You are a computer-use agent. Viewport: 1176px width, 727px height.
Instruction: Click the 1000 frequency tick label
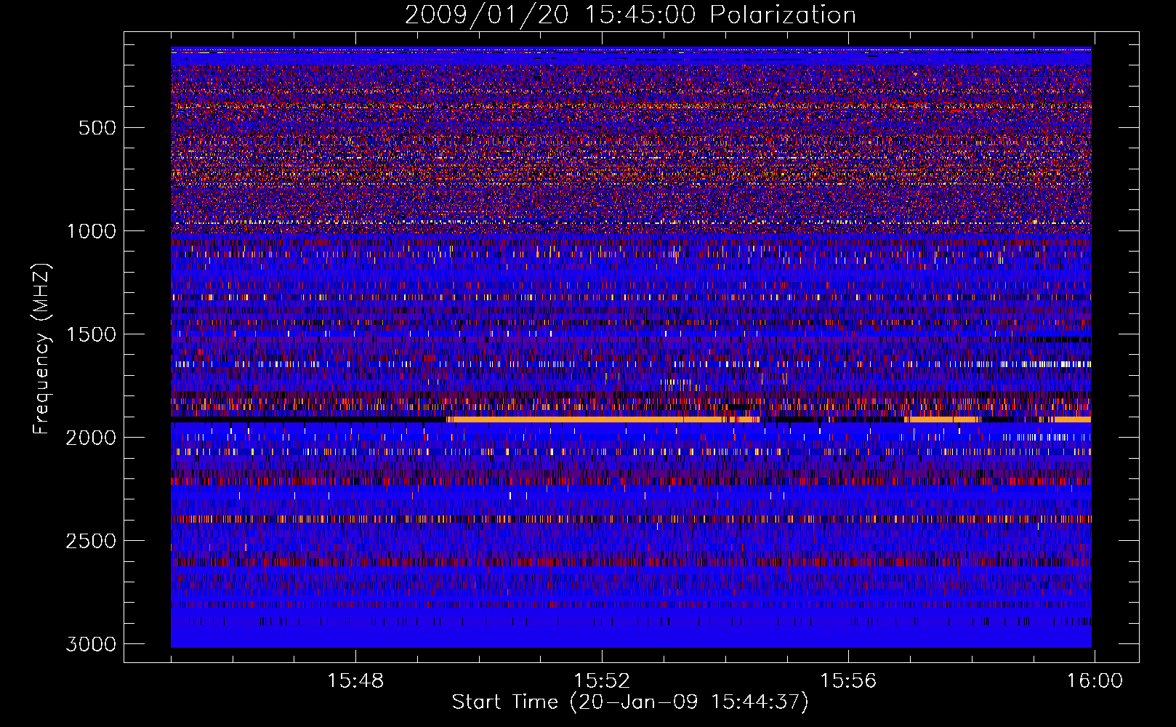coord(91,231)
